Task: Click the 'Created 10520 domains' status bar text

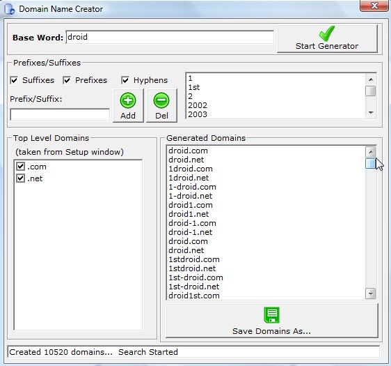Action: [x=61, y=352]
